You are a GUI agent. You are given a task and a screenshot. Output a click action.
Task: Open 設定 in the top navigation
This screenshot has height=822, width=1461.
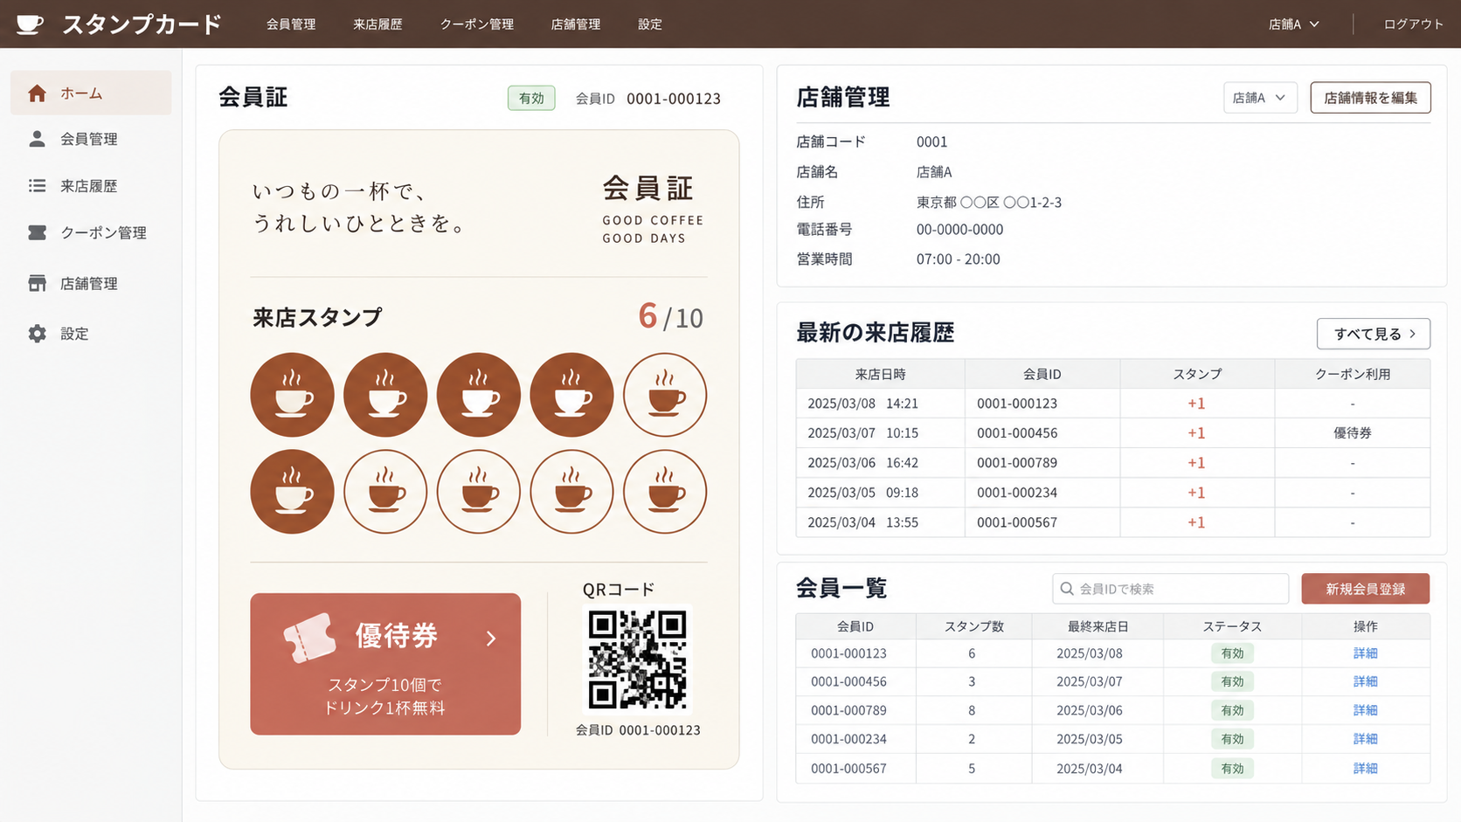tap(649, 24)
